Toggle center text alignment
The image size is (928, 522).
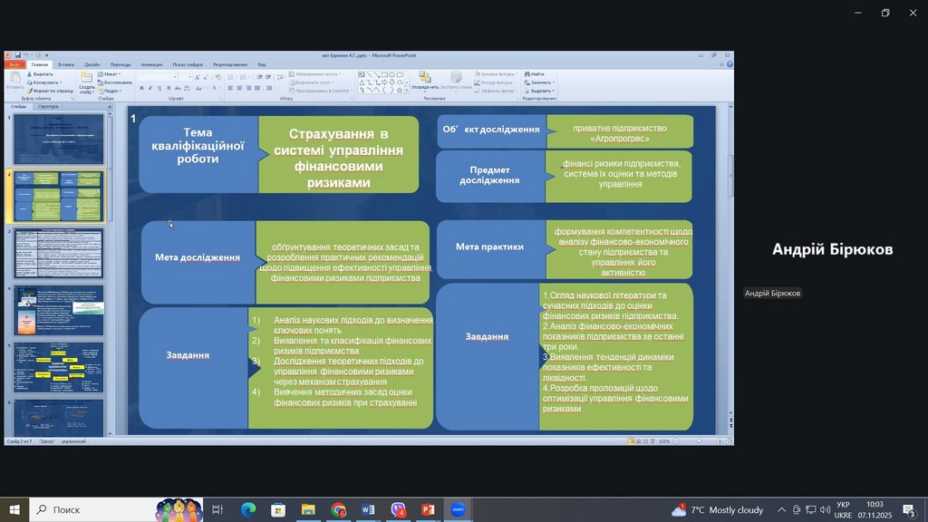[x=238, y=88]
